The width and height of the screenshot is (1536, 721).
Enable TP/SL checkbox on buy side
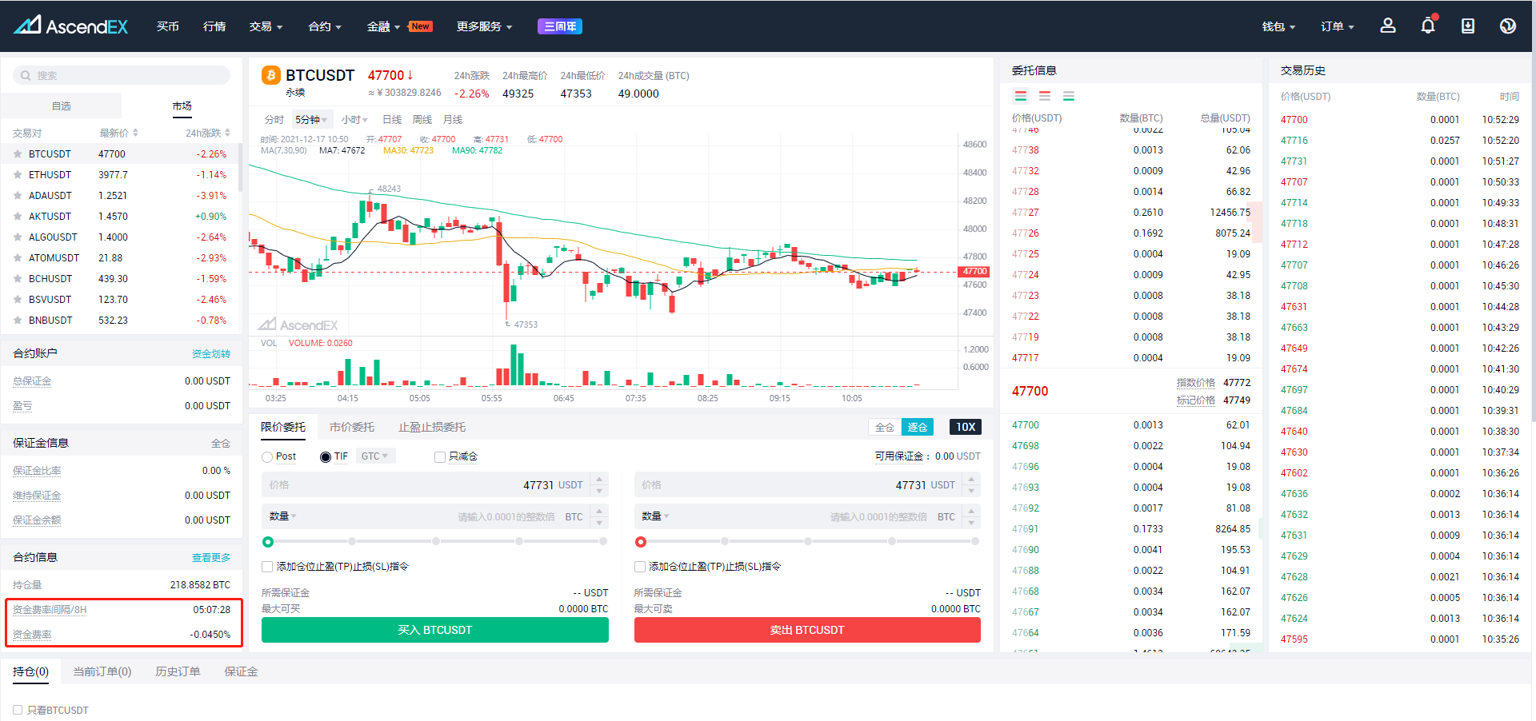pos(267,567)
